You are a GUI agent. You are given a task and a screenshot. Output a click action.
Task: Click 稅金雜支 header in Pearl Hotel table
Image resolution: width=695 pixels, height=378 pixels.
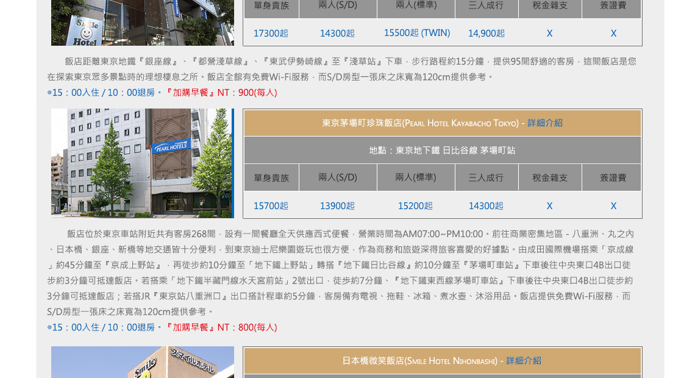(549, 178)
